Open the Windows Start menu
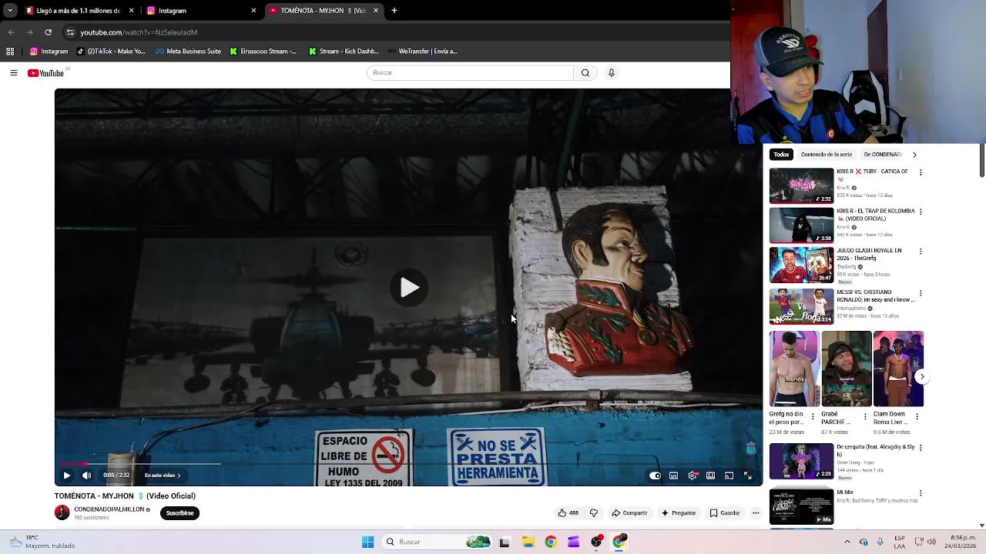This screenshot has height=554, width=986. 368,542
